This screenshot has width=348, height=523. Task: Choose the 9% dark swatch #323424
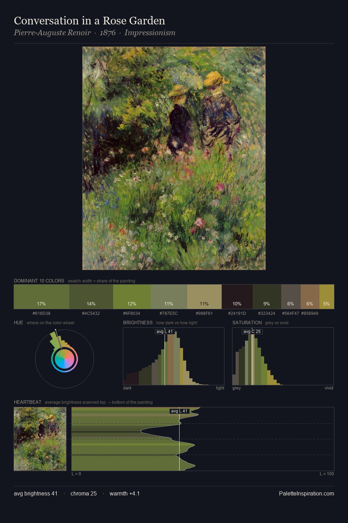(267, 297)
